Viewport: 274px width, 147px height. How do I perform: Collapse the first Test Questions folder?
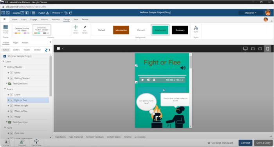point(7,83)
